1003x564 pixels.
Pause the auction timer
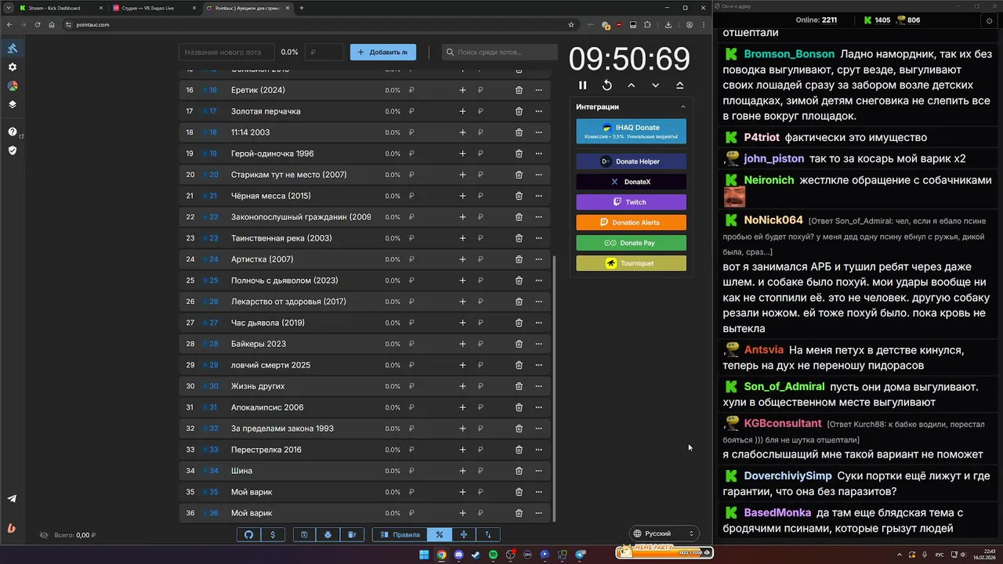tap(582, 85)
